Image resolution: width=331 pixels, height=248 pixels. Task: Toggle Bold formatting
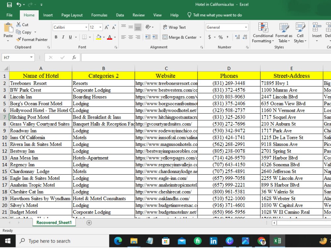pyautogui.click(x=56, y=37)
